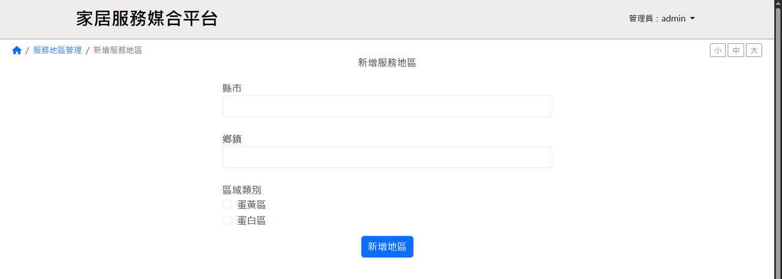Image resolution: width=782 pixels, height=279 pixels.
Task: Click the 區域類別 label
Action: coord(242,190)
